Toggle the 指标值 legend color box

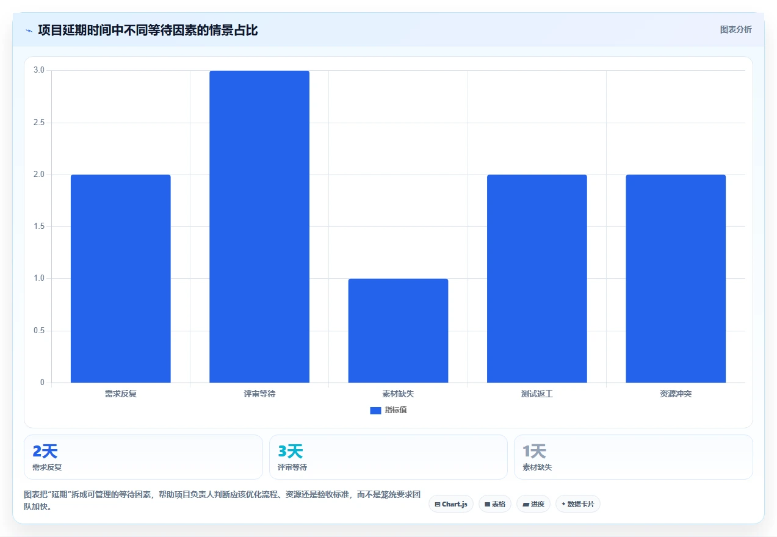point(375,411)
